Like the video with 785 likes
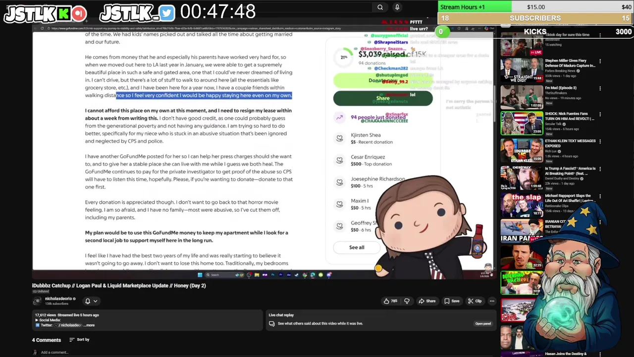This screenshot has height=357, width=634. click(x=390, y=301)
